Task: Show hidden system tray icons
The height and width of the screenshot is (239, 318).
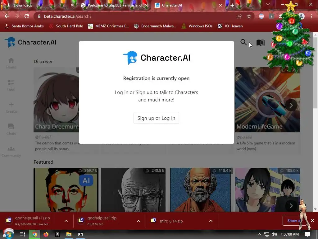Action: pyautogui.click(x=259, y=234)
